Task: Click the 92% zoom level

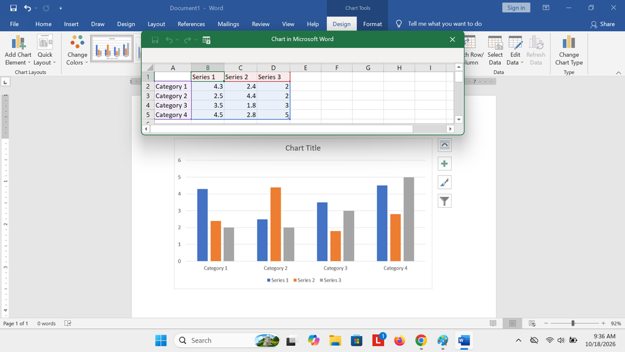Action: 616,323
